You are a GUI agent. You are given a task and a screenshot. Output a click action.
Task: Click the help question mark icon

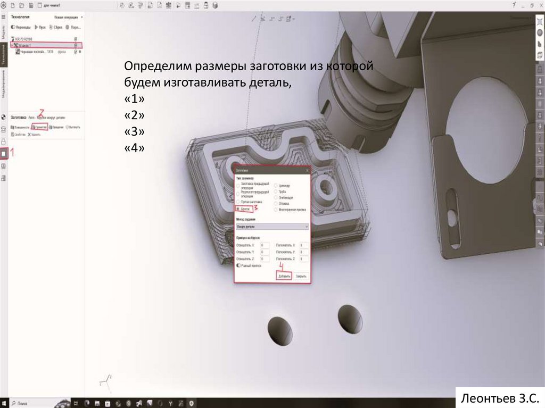[514, 5]
